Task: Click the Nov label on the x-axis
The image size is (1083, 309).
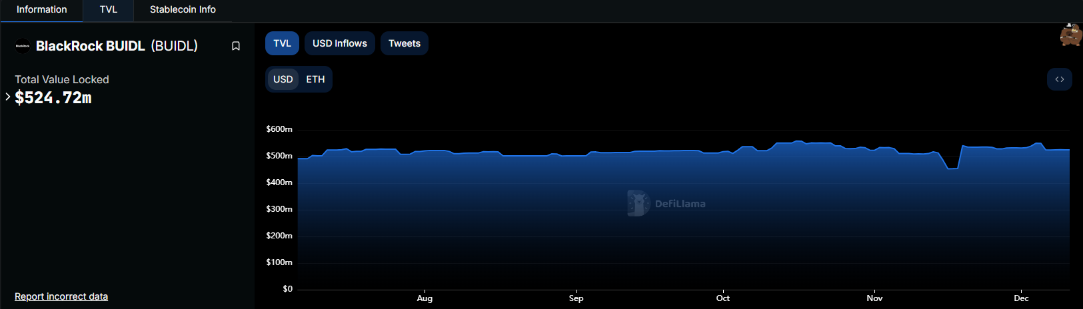Action: point(874,298)
